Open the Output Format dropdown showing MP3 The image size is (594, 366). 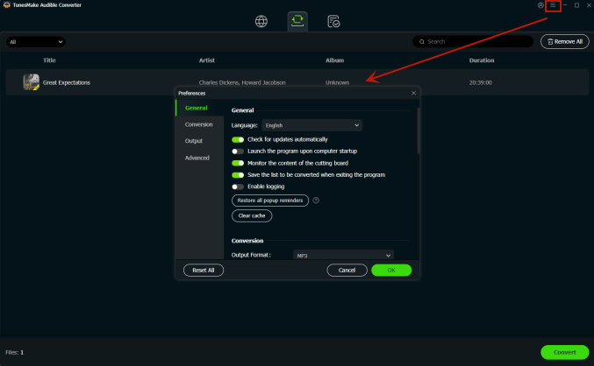click(343, 255)
